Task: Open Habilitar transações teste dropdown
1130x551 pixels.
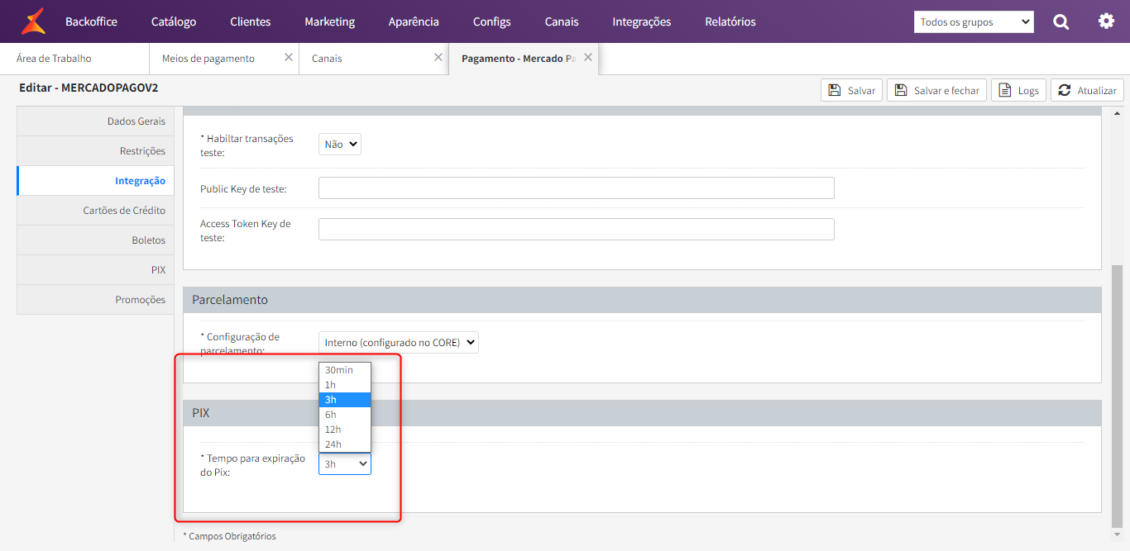Action: click(340, 145)
